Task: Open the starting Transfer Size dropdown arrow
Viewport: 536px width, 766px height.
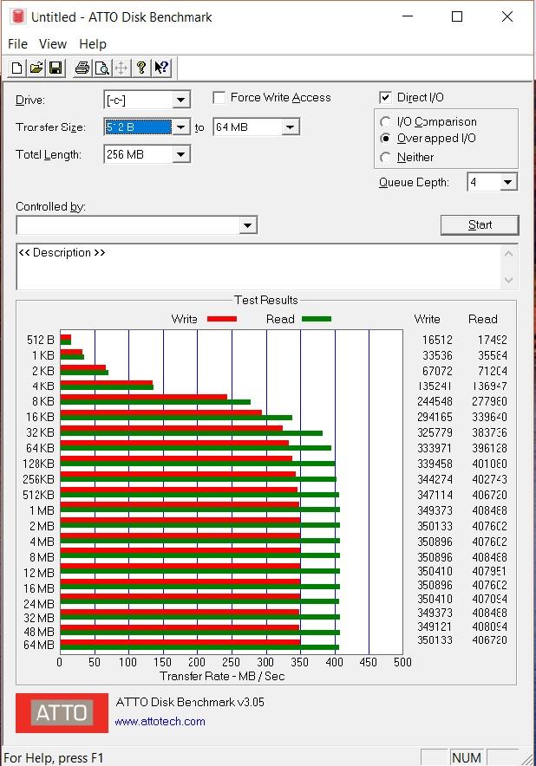Action: click(x=181, y=127)
